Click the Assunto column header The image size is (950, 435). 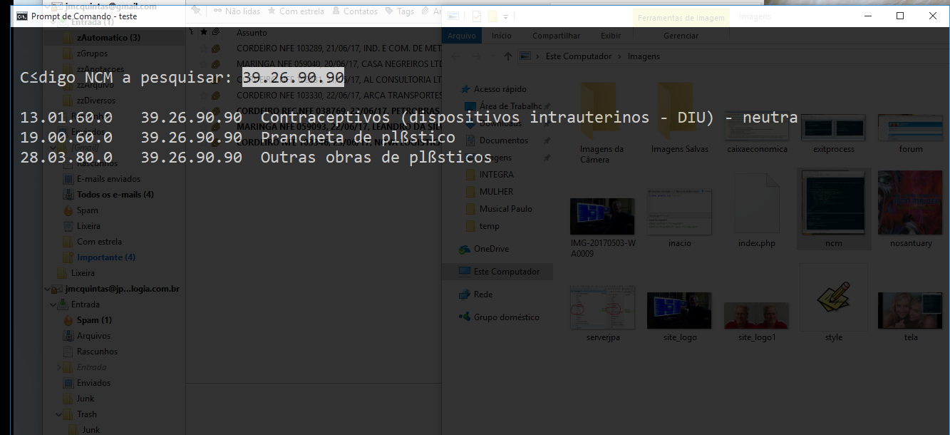252,33
